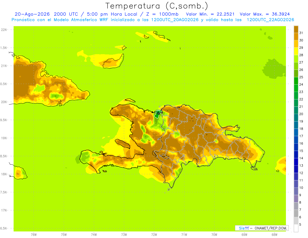Click the "73W" longitude label
This screenshot has width=308, height=238.
[x=124, y=235]
